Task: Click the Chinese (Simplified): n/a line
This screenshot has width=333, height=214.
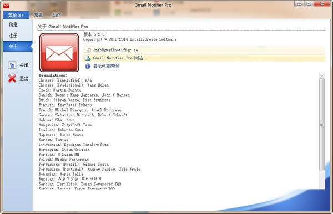Action: click(65, 81)
